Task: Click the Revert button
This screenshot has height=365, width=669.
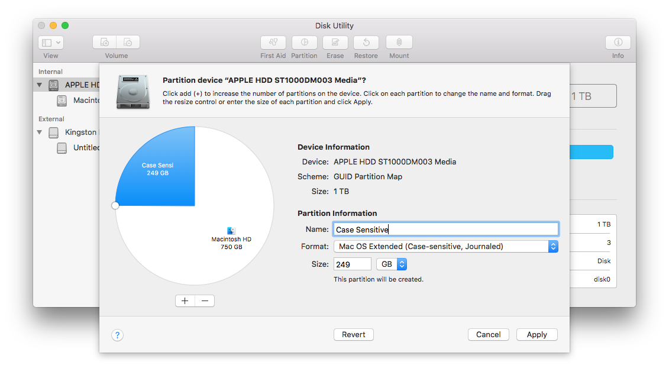Action: (x=354, y=335)
